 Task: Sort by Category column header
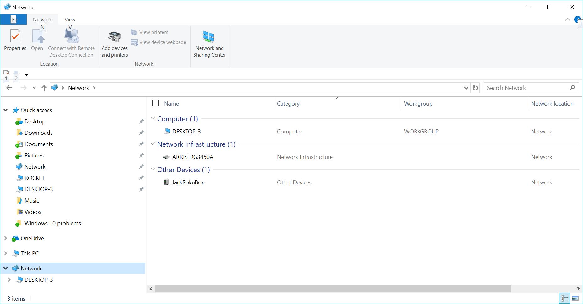click(x=288, y=104)
